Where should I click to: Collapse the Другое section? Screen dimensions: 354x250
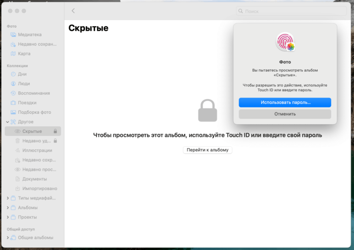(8, 122)
